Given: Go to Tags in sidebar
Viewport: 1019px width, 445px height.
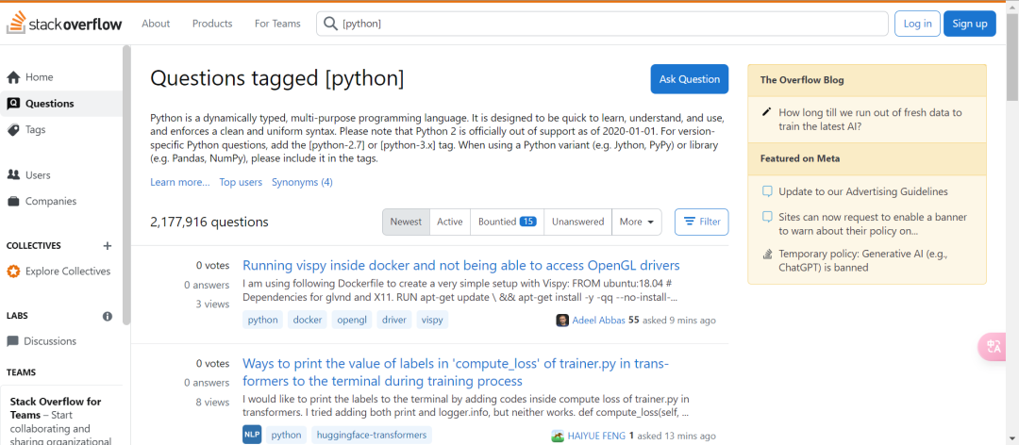Looking at the screenshot, I should pos(35,130).
